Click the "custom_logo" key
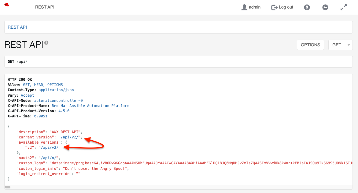 coord(31,163)
